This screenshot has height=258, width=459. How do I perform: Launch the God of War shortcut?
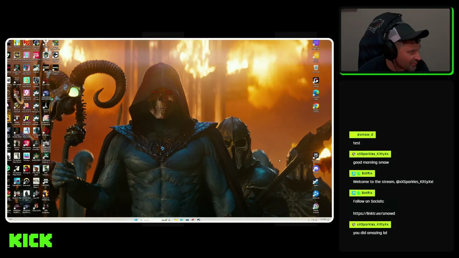tap(46, 81)
